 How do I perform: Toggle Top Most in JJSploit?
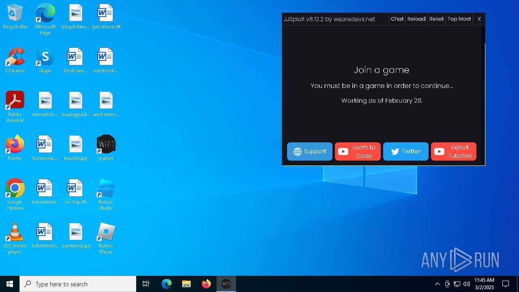[459, 19]
